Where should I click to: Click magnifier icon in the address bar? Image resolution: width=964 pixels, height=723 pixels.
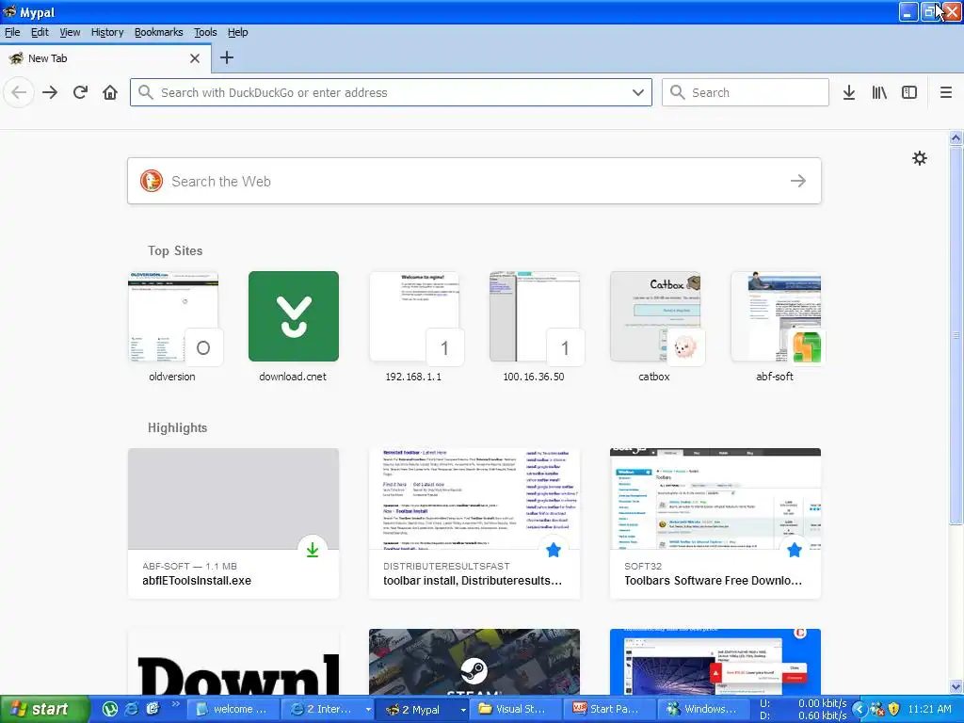(x=146, y=92)
